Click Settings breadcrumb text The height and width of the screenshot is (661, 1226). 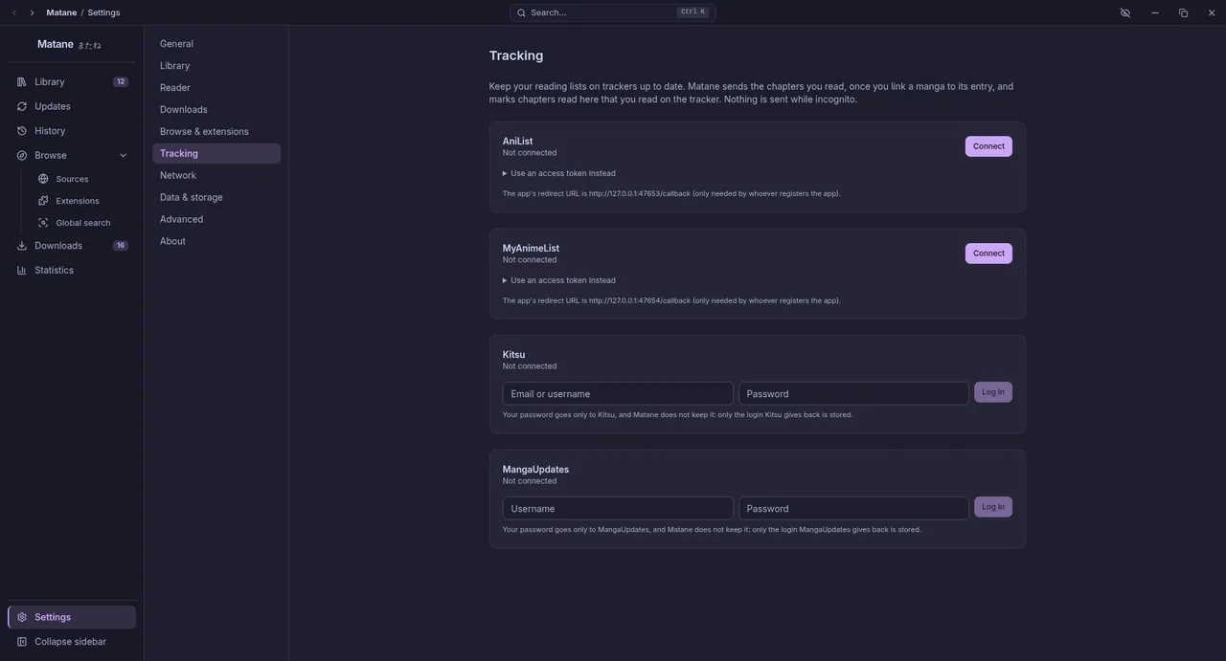(x=103, y=12)
